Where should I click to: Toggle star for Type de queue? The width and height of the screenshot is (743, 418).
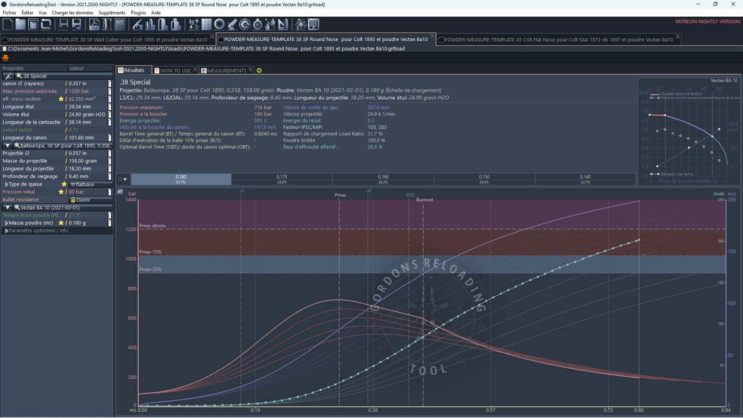(x=64, y=184)
